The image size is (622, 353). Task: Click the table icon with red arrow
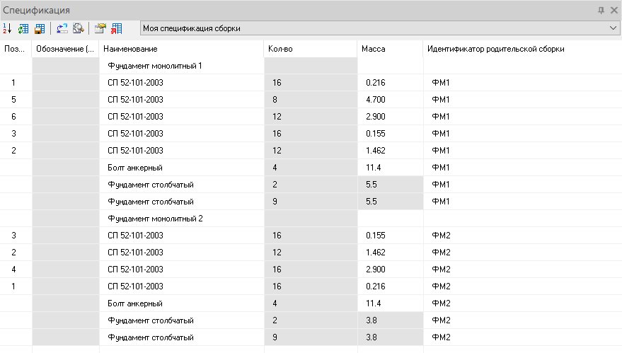[117, 28]
